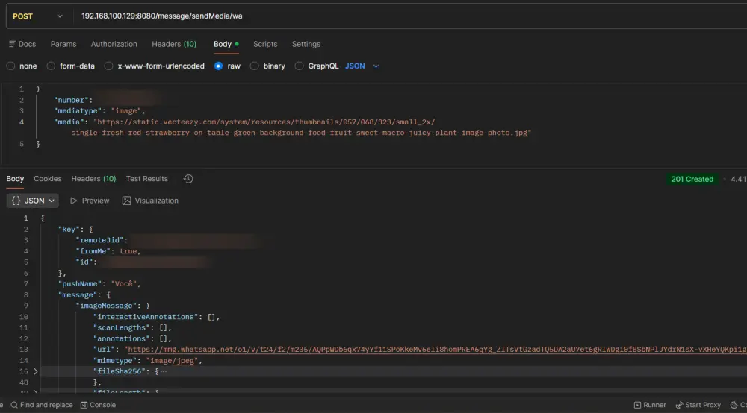The height and width of the screenshot is (413, 747).
Task: Open Find and replace
Action: click(x=42, y=405)
